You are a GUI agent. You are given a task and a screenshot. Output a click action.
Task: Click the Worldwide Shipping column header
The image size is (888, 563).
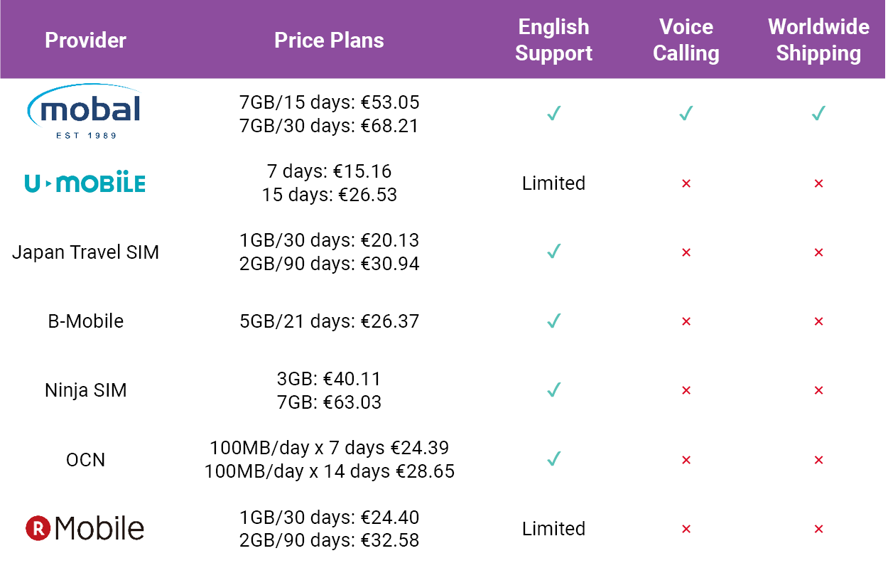tap(818, 40)
